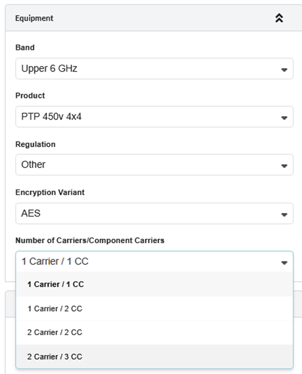Image resolution: width=302 pixels, height=374 pixels.
Task: Select the "2 Carrier / 3 CC" option
Action: pos(55,357)
